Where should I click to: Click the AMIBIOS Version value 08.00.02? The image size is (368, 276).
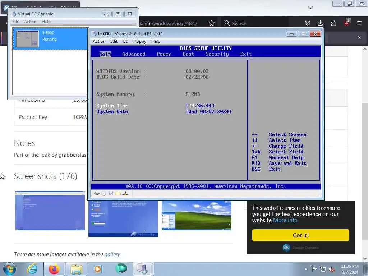[197, 71]
